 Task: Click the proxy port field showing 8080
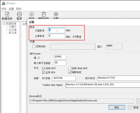(x=114, y=47)
